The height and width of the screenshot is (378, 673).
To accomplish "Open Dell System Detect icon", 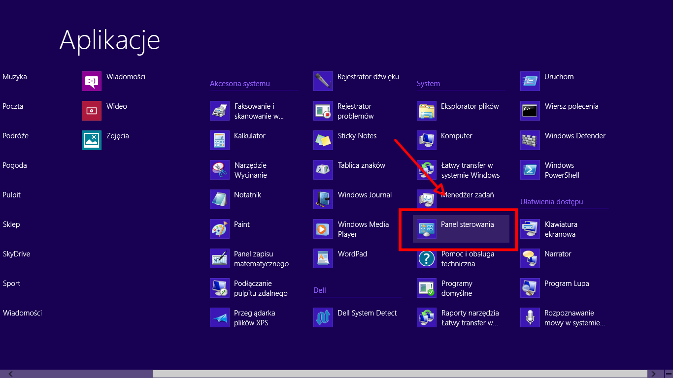I will (323, 317).
